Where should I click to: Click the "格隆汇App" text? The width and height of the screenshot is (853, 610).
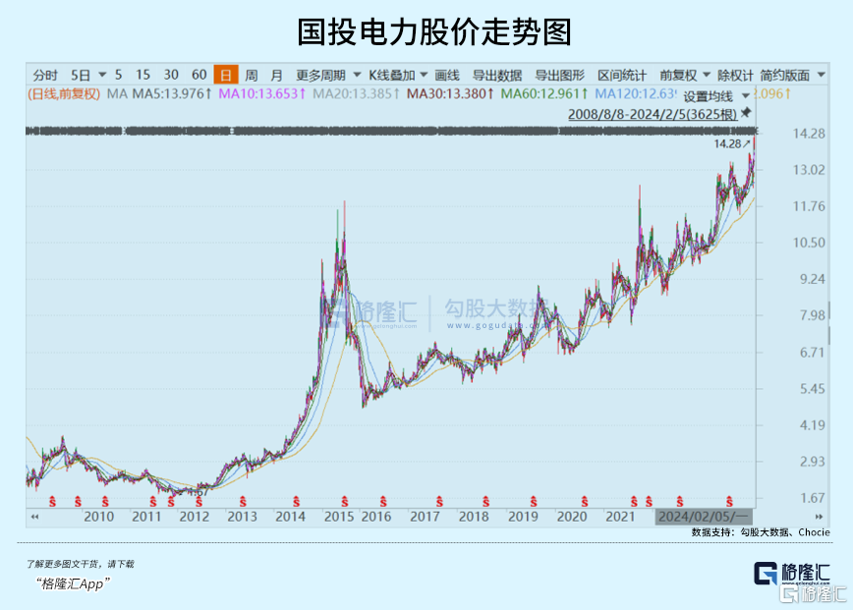(74, 583)
